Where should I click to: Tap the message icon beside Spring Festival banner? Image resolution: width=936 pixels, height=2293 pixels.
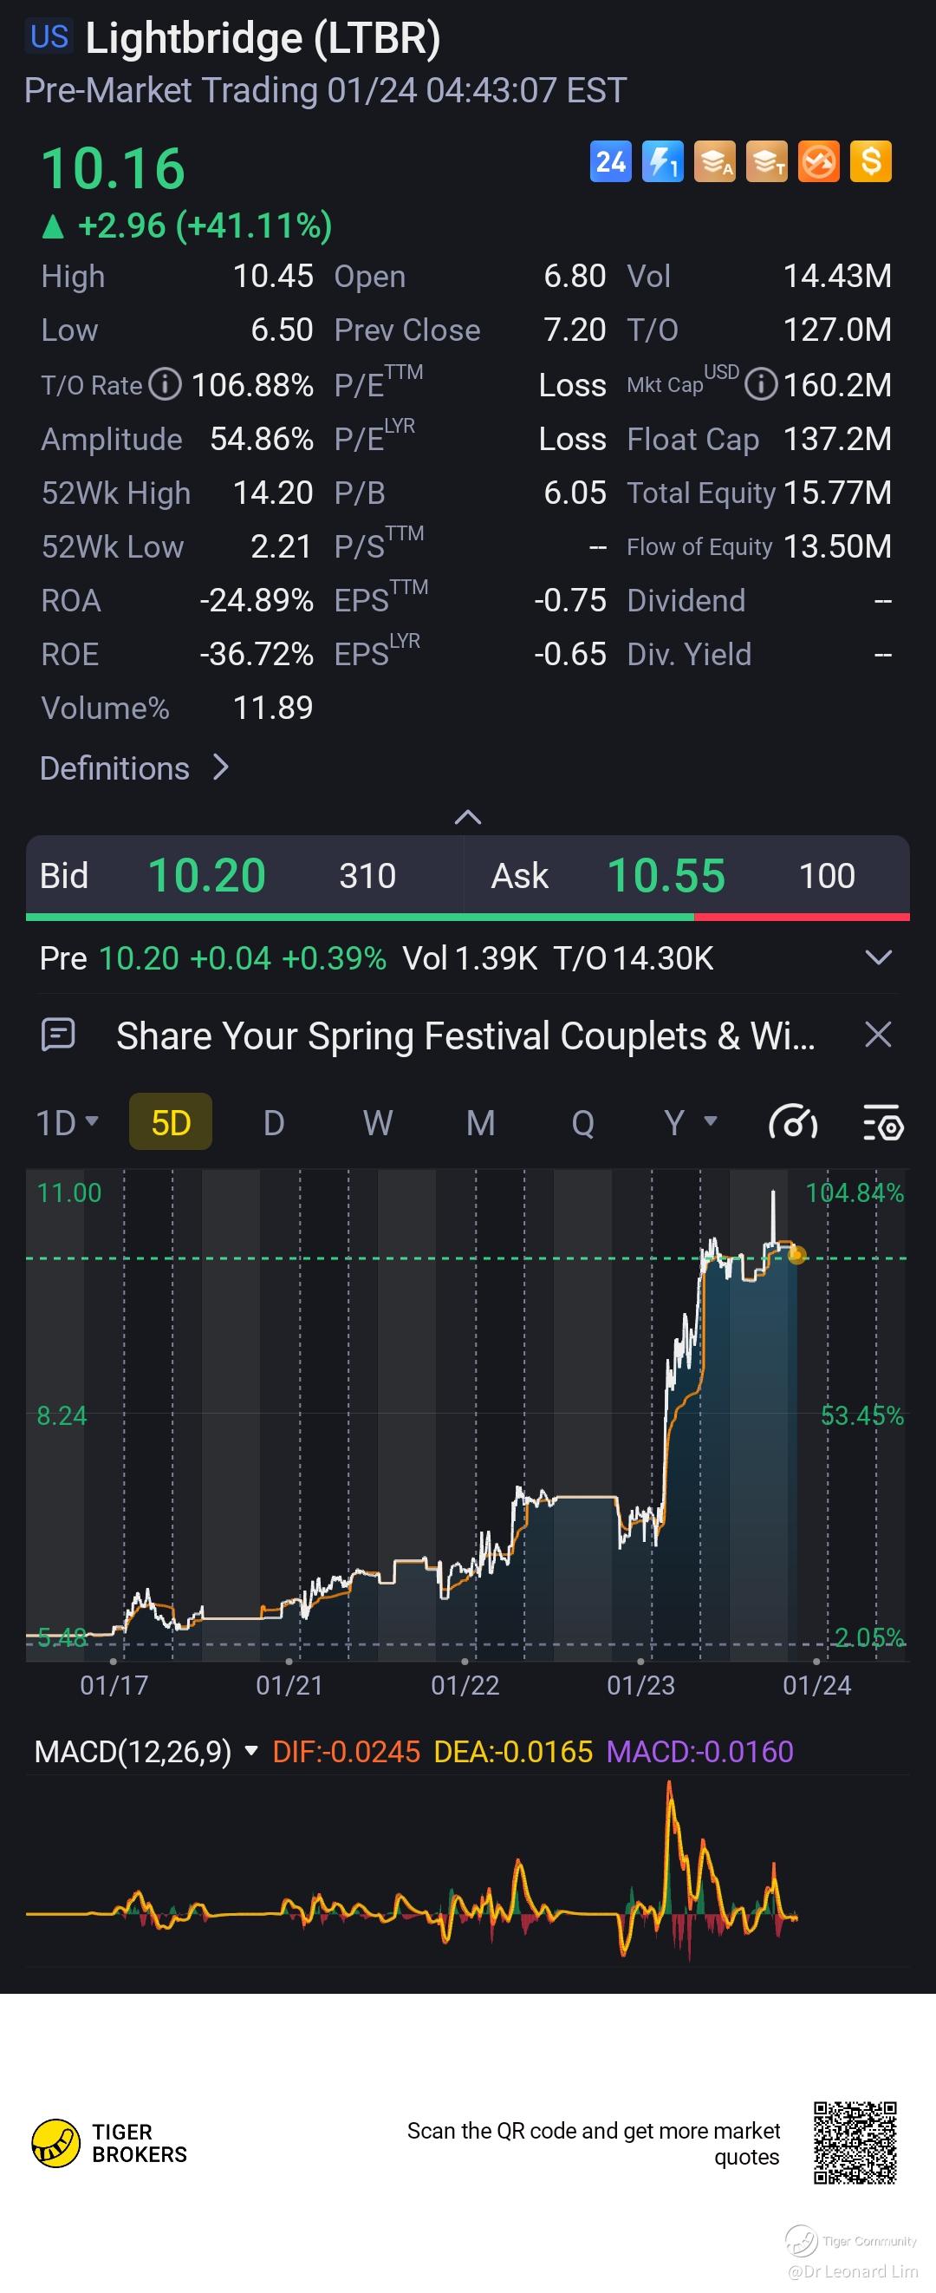tap(59, 1035)
